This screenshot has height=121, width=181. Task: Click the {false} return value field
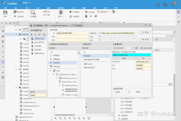[38, 95]
